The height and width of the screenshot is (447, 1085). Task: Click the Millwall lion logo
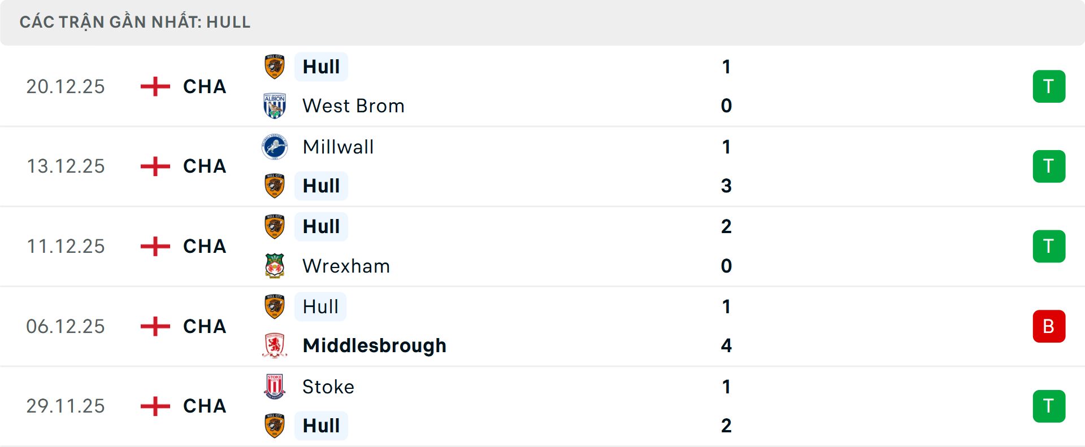274,147
